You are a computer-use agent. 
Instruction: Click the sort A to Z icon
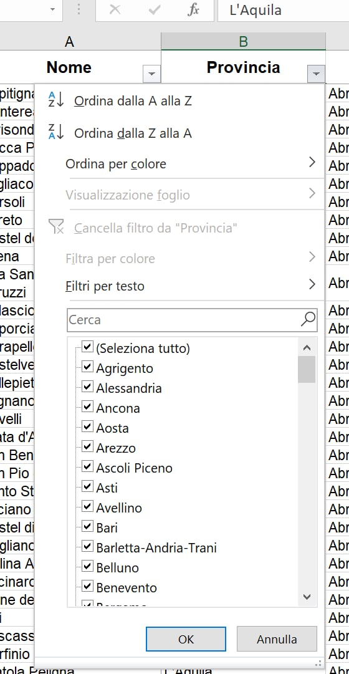(x=56, y=99)
